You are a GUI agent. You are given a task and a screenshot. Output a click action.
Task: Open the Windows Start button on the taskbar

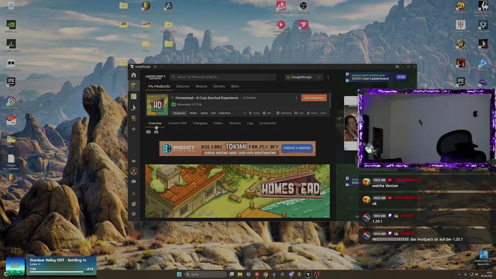click(179, 274)
